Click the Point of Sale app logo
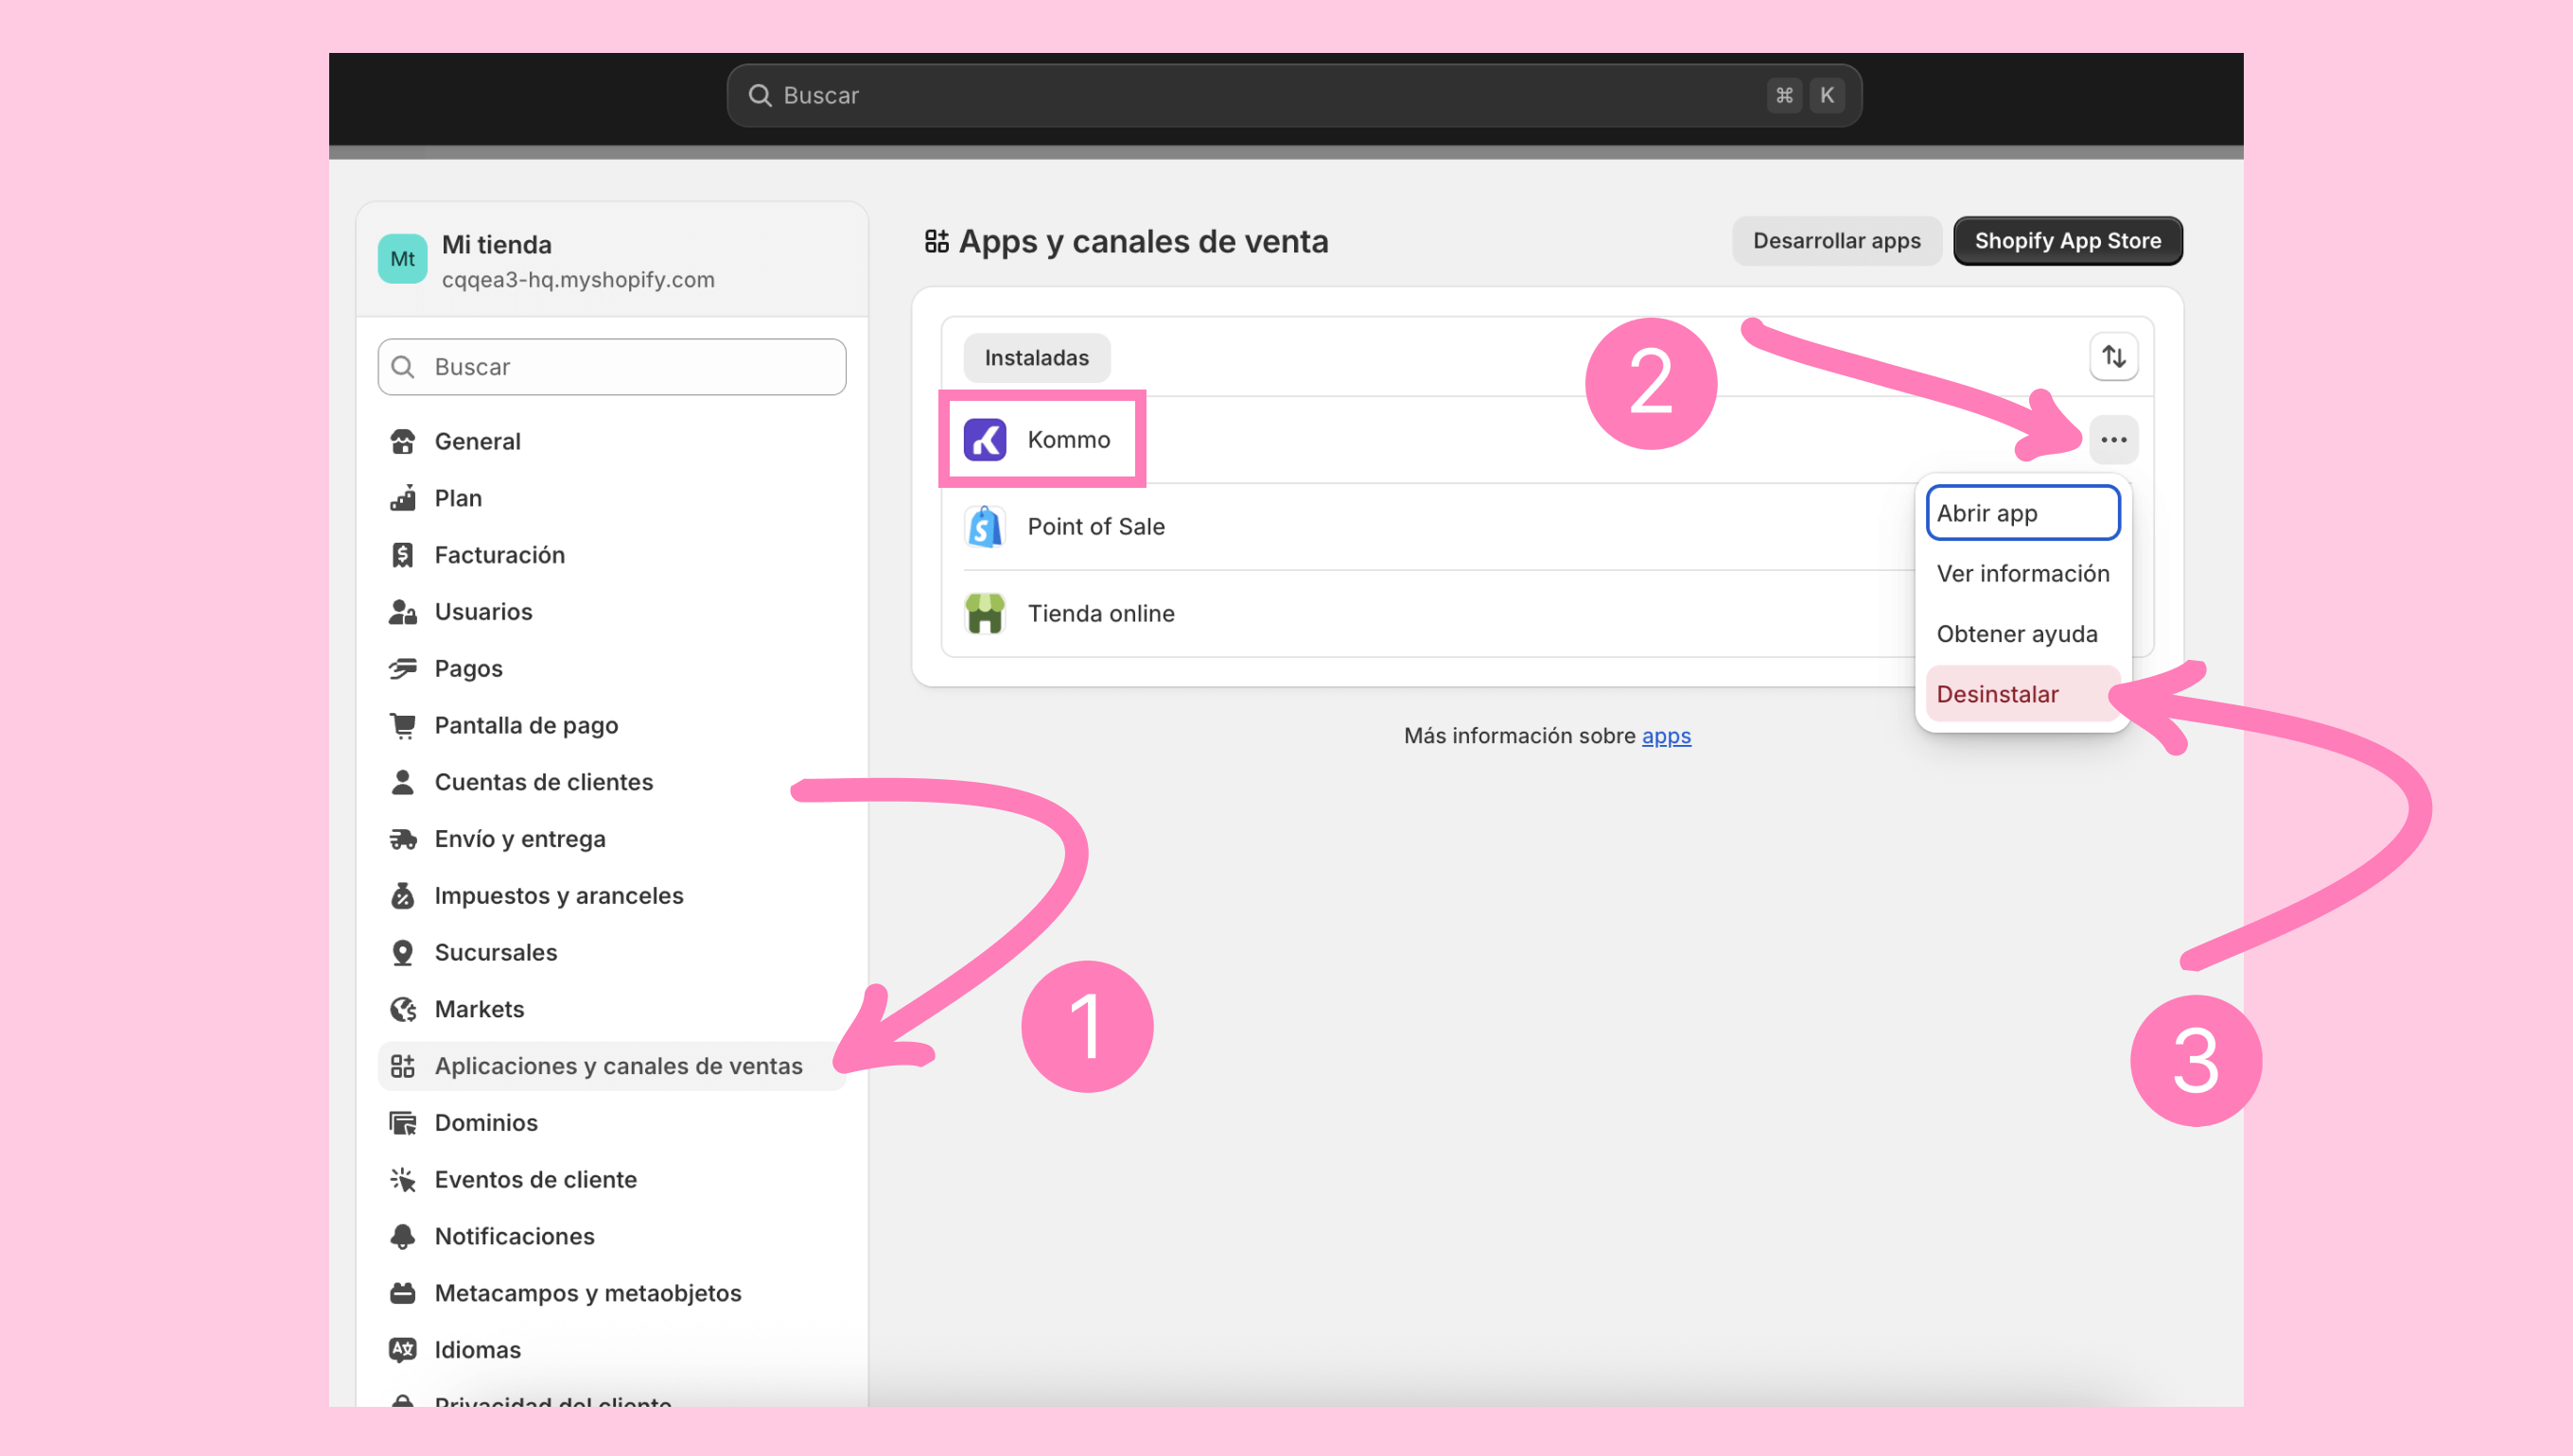 pyautogui.click(x=985, y=527)
